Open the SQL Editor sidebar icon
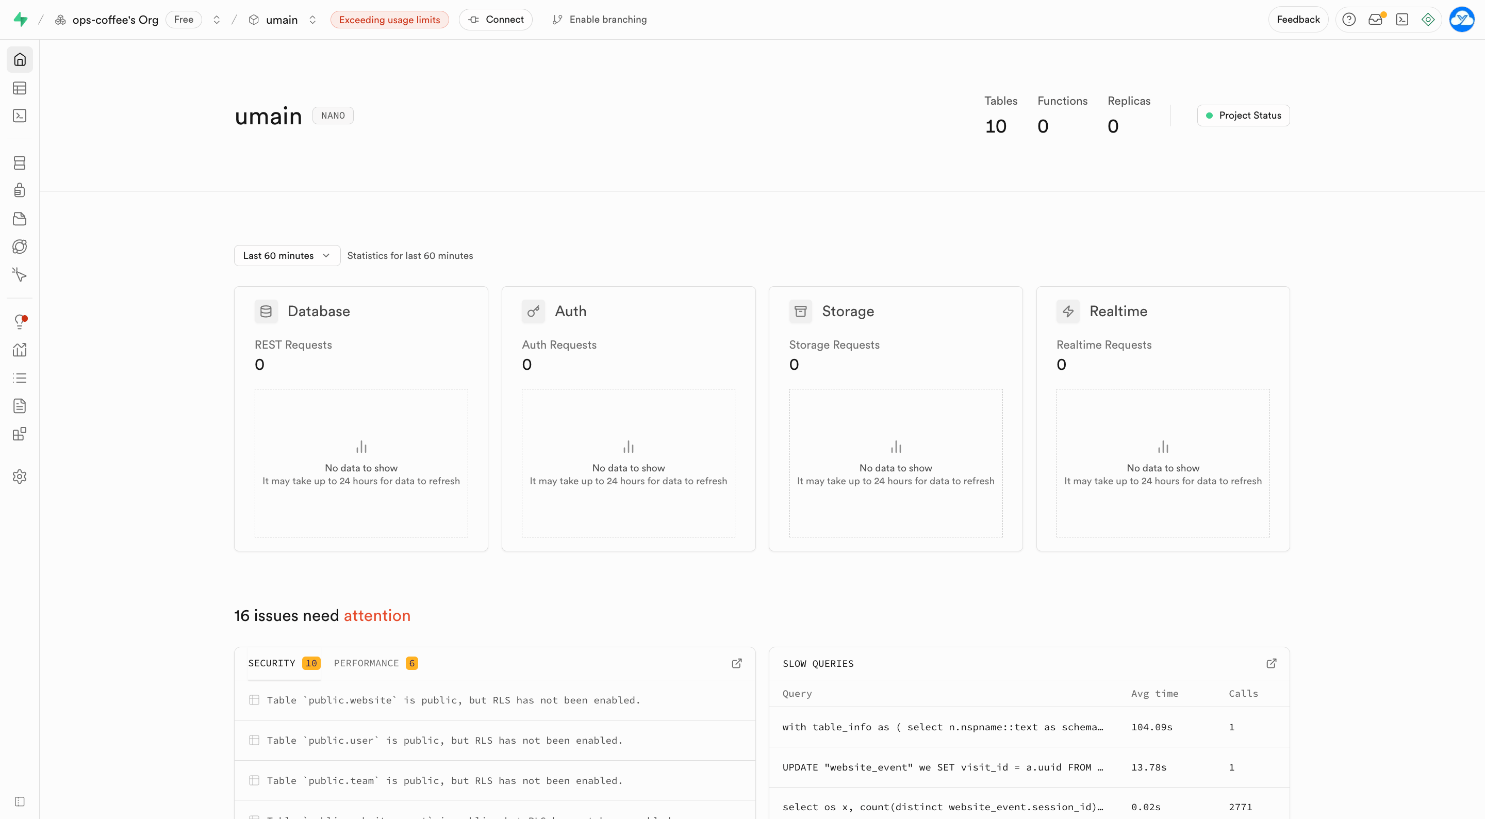 pyautogui.click(x=20, y=116)
